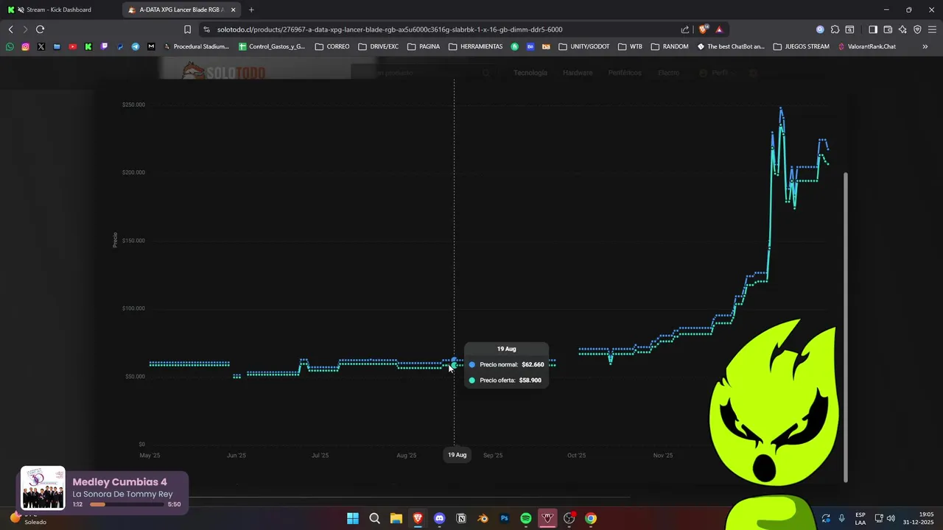This screenshot has height=530, width=943.
Task: Open Instagram bookmark icon
Action: tap(26, 46)
